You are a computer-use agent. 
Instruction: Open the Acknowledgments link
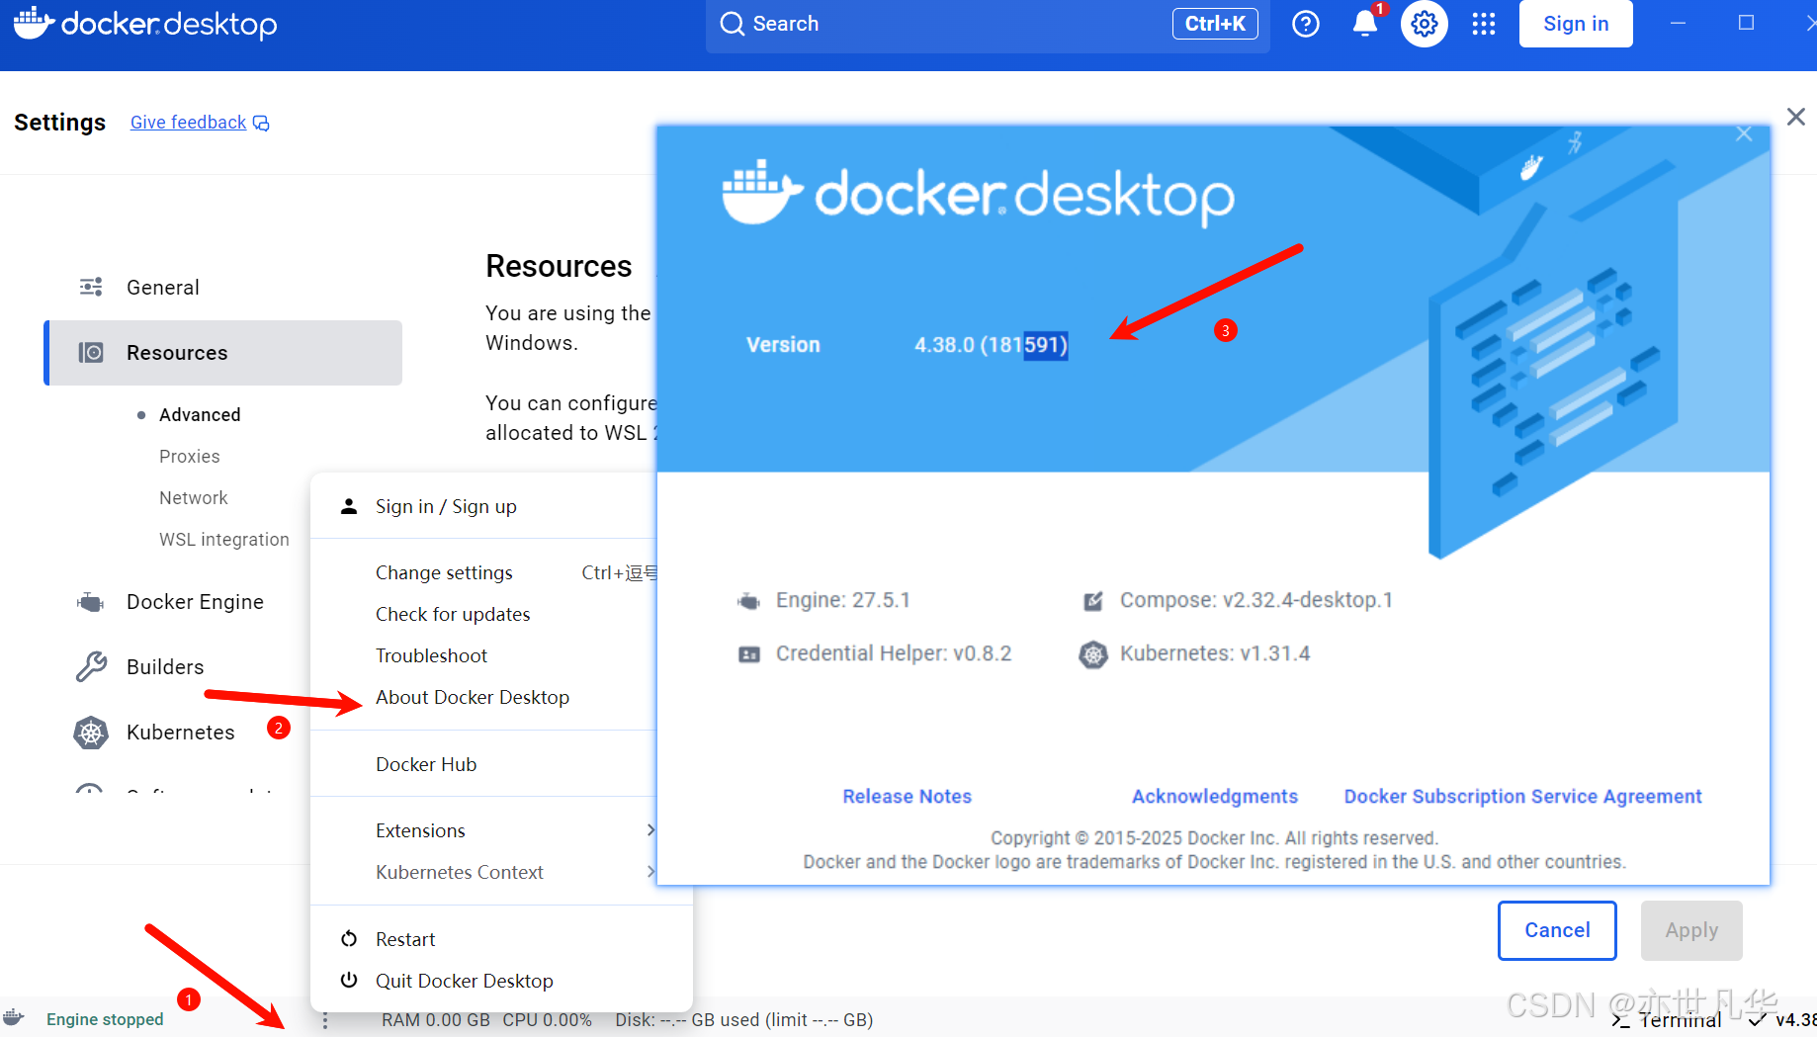[1215, 797]
